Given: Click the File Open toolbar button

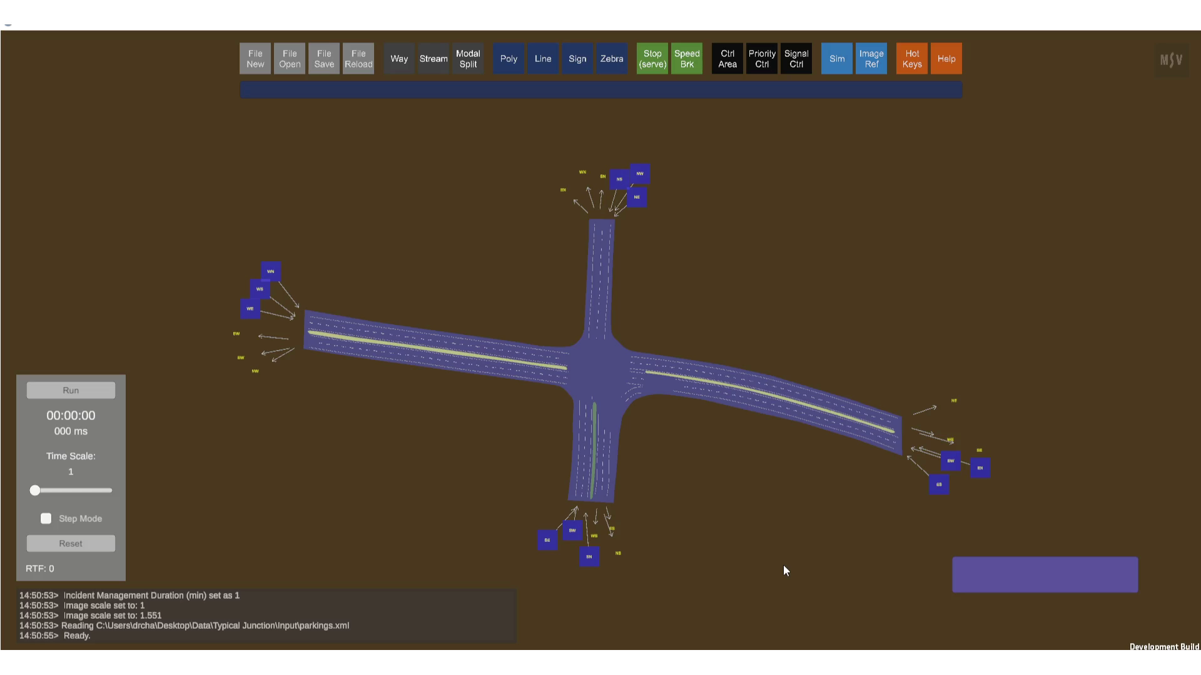Looking at the screenshot, I should 289,59.
